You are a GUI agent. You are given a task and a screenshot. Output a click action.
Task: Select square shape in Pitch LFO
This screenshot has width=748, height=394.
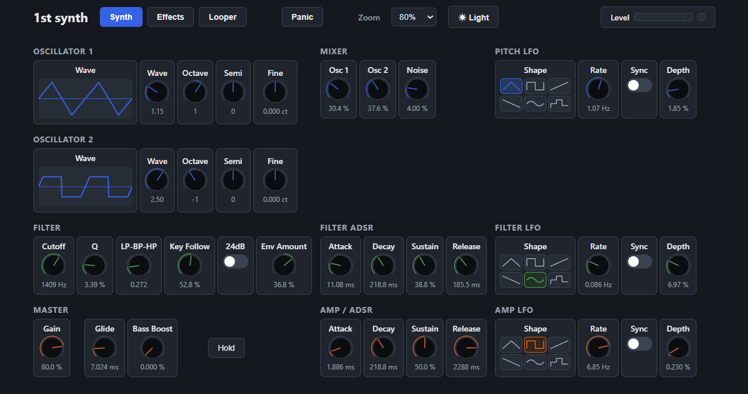(x=535, y=86)
